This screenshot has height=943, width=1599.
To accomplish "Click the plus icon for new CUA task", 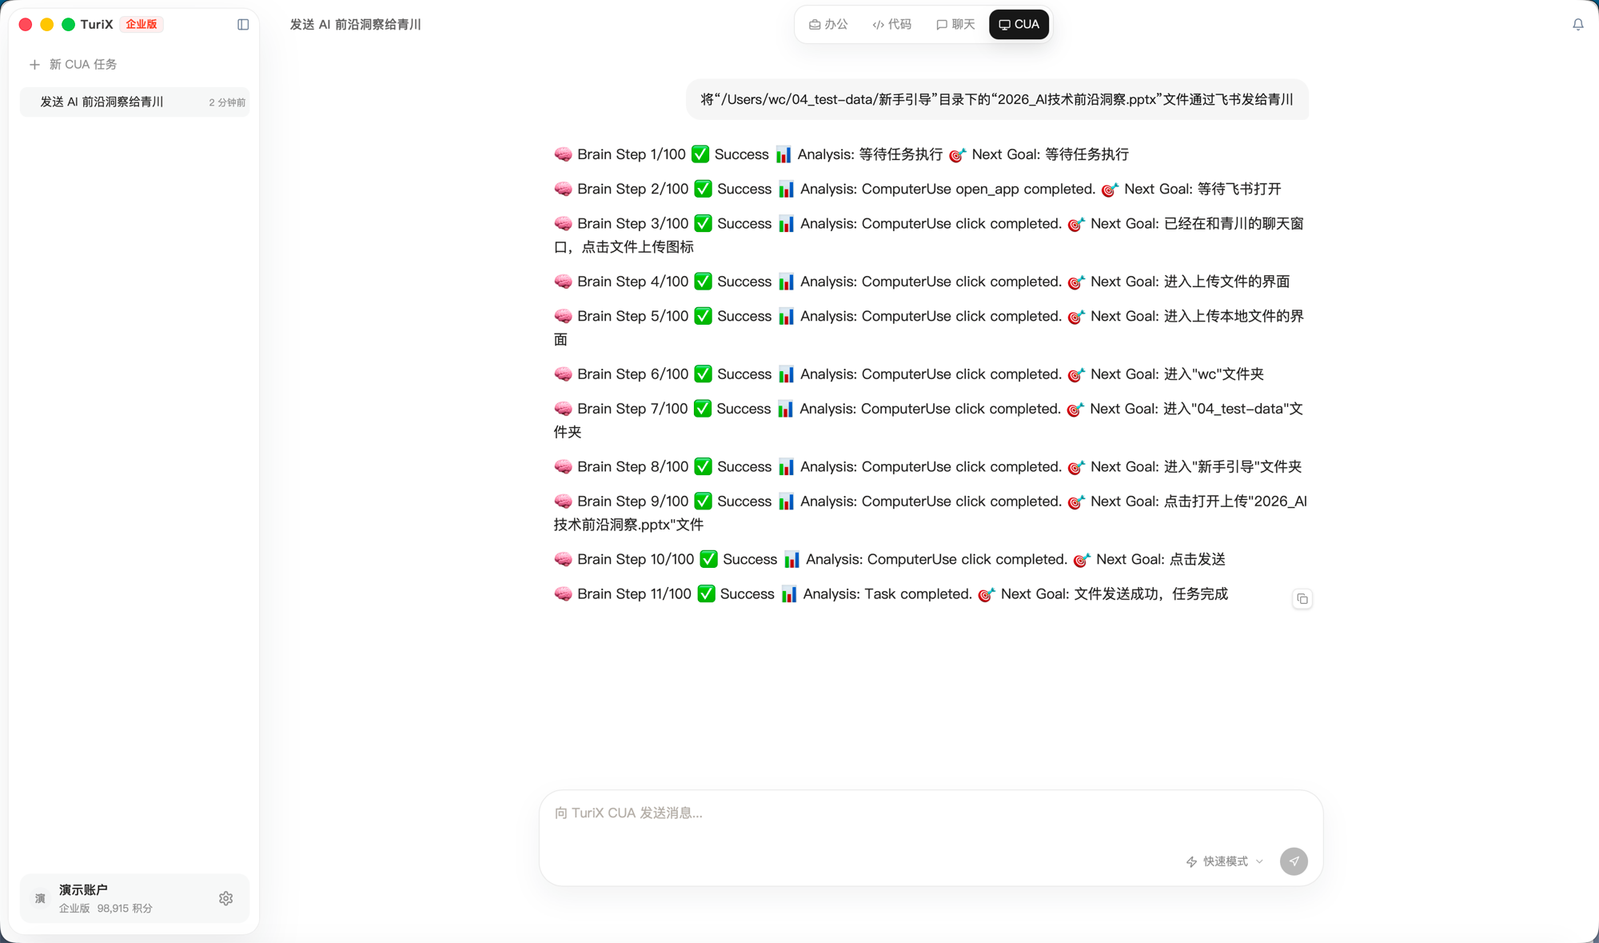I will (34, 64).
